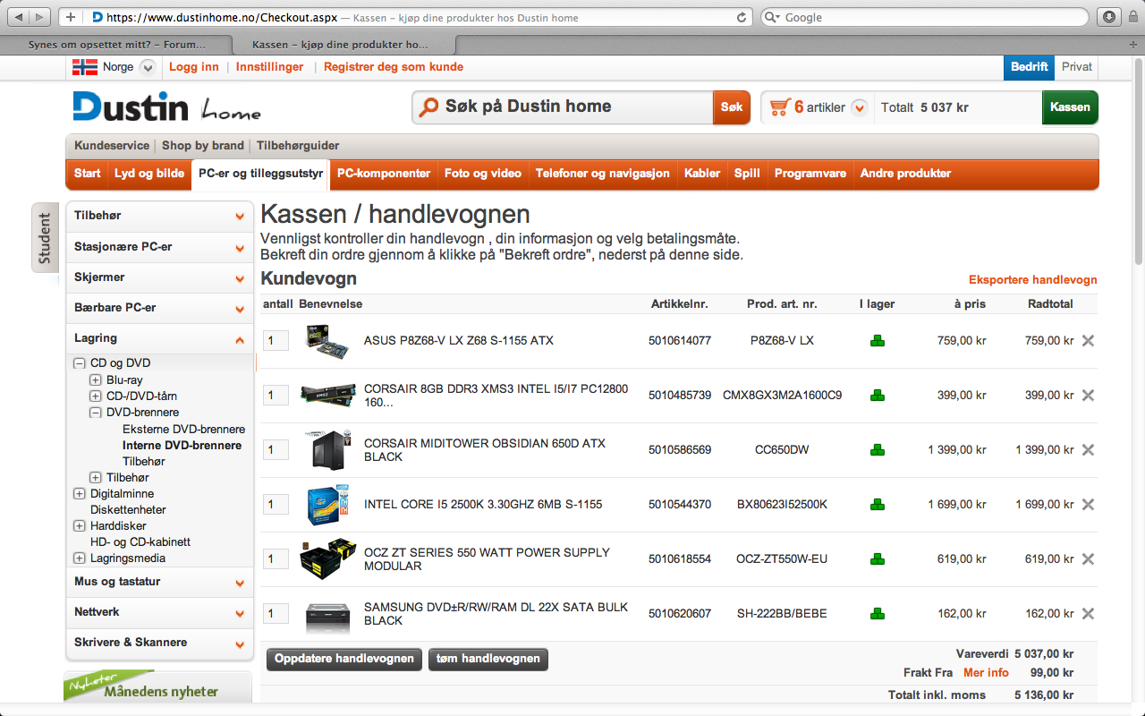1145x716 pixels.
Task: Open Norge country dropdown
Action: click(148, 67)
